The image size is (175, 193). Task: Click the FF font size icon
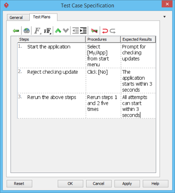coord(48,31)
